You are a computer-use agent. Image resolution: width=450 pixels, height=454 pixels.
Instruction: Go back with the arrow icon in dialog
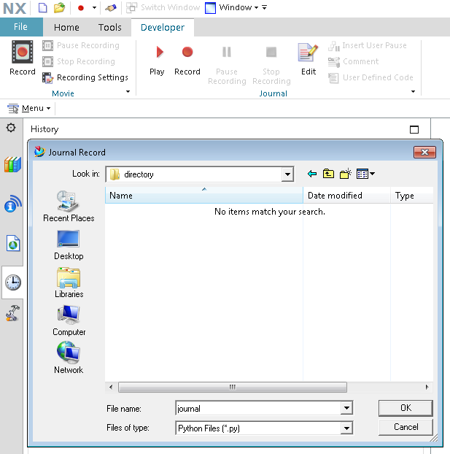[x=312, y=174]
